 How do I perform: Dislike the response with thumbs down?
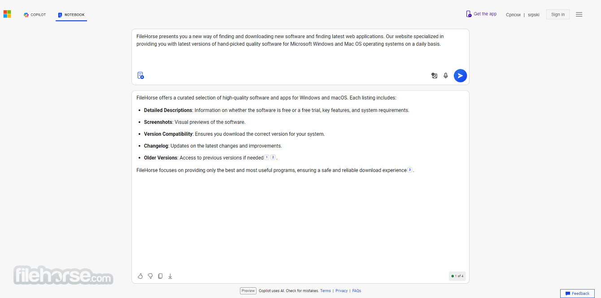pyautogui.click(x=150, y=276)
